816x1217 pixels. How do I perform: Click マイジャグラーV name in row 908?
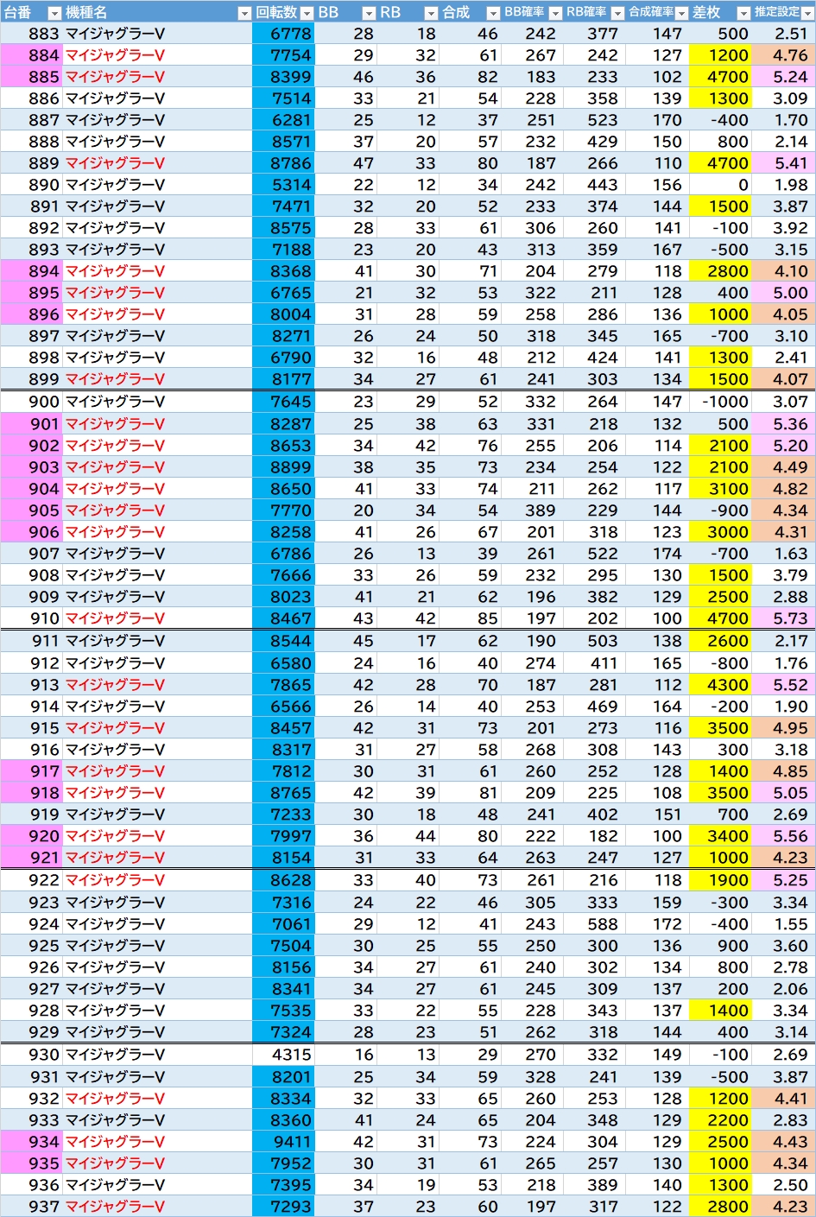(x=115, y=575)
